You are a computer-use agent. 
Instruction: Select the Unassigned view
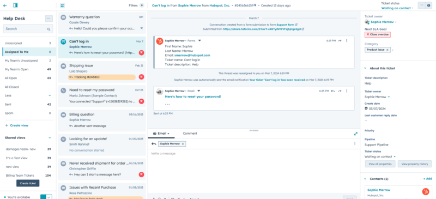click(x=28, y=43)
